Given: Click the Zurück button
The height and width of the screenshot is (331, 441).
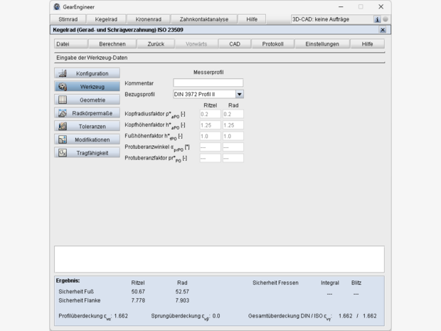Looking at the screenshot, I should tap(156, 43).
